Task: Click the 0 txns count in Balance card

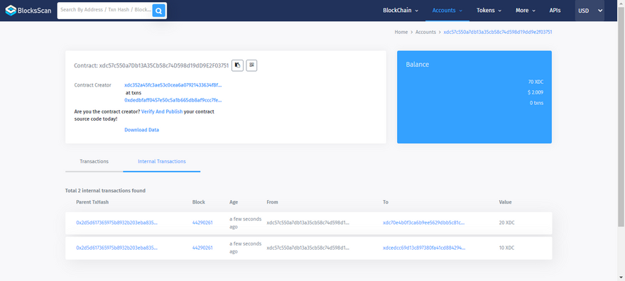Action: 536,103
